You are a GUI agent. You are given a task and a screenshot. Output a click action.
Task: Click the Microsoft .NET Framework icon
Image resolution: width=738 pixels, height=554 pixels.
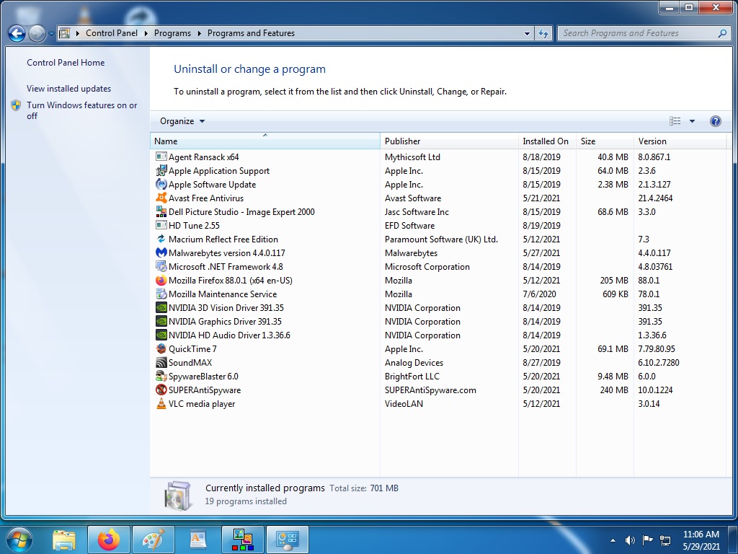[x=161, y=266]
